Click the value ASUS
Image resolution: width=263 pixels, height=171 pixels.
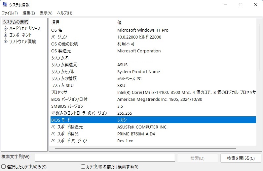[123, 65]
